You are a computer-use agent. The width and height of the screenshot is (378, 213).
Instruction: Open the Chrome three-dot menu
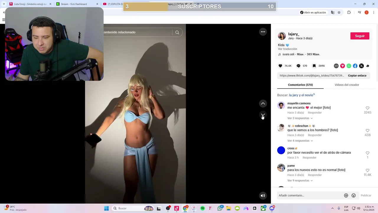374,12
